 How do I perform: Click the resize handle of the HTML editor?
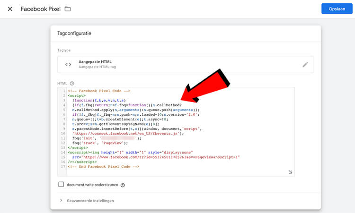(290, 172)
